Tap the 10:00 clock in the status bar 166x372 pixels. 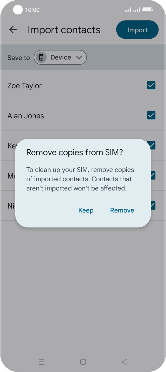pyautogui.click(x=32, y=10)
